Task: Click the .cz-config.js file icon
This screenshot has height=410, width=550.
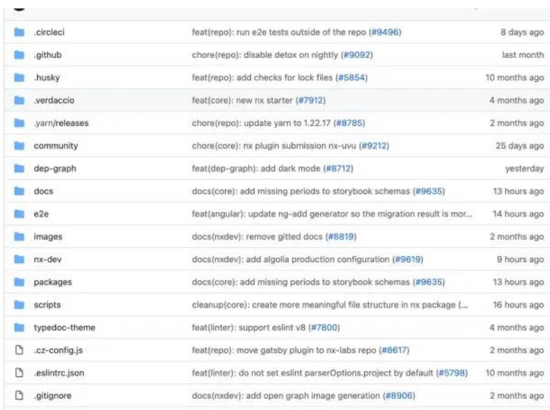Action: [20, 350]
